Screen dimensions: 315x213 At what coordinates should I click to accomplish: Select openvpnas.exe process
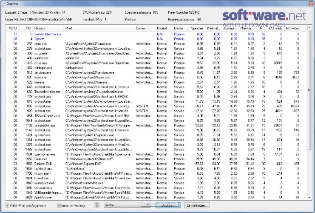point(154,154)
